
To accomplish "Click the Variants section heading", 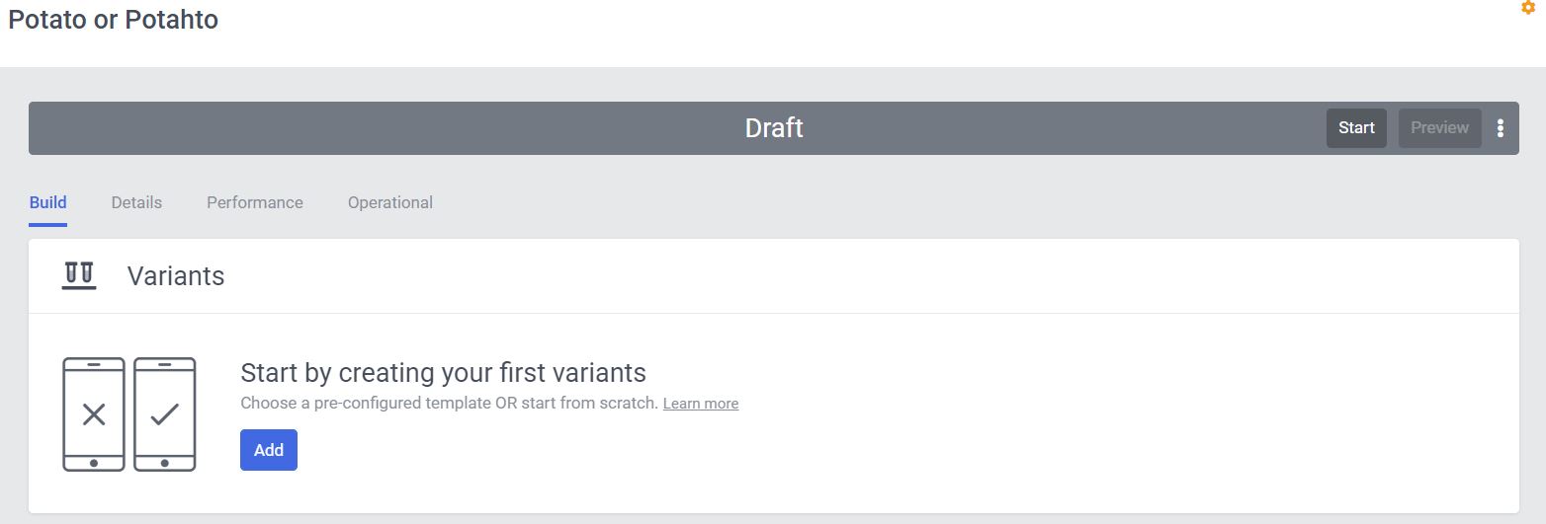I will point(176,276).
